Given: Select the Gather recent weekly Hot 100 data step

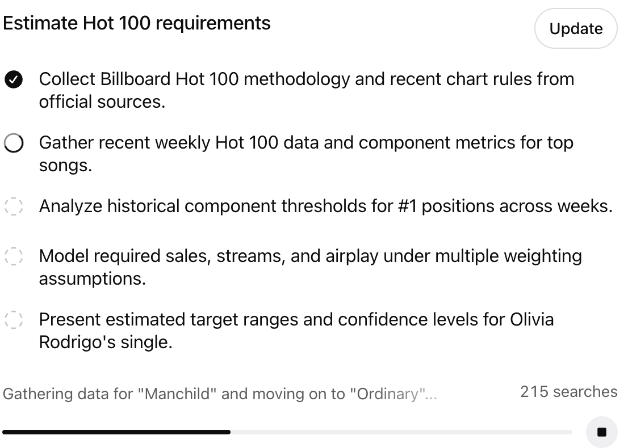Looking at the screenshot, I should [306, 154].
